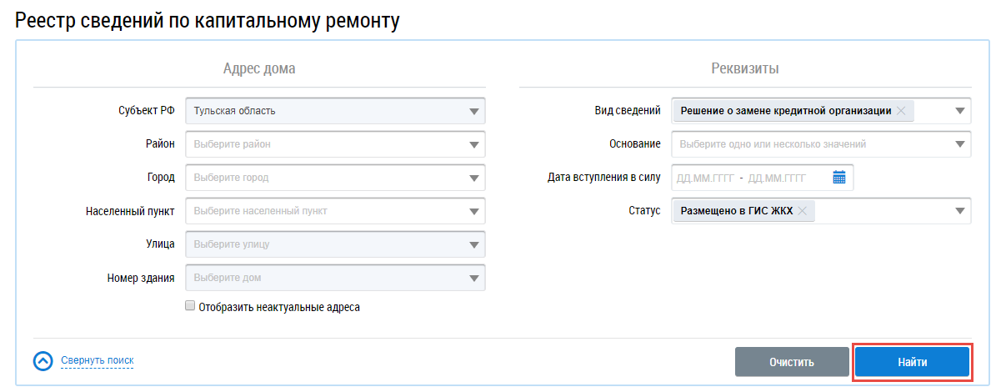Open the calendar date picker icon
This screenshot has width=1001, height=392.
coord(838,177)
